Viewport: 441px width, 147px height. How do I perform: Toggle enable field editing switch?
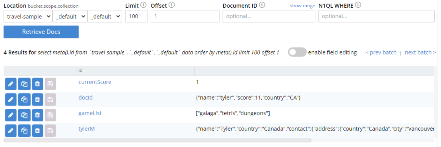297,52
